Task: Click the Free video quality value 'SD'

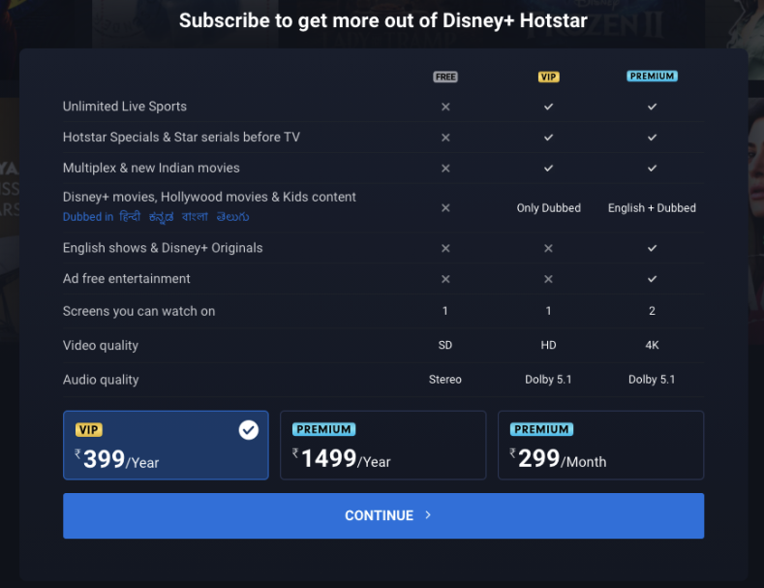Action: pyautogui.click(x=445, y=345)
